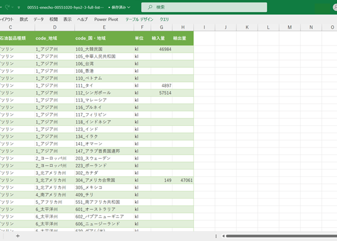Select cell 123_インド
Screen dimensions: 337x241
[104, 129]
